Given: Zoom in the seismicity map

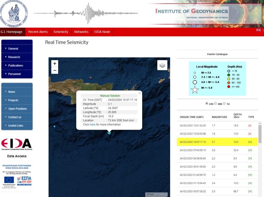Looking at the screenshot, I should [x=55, y=63].
